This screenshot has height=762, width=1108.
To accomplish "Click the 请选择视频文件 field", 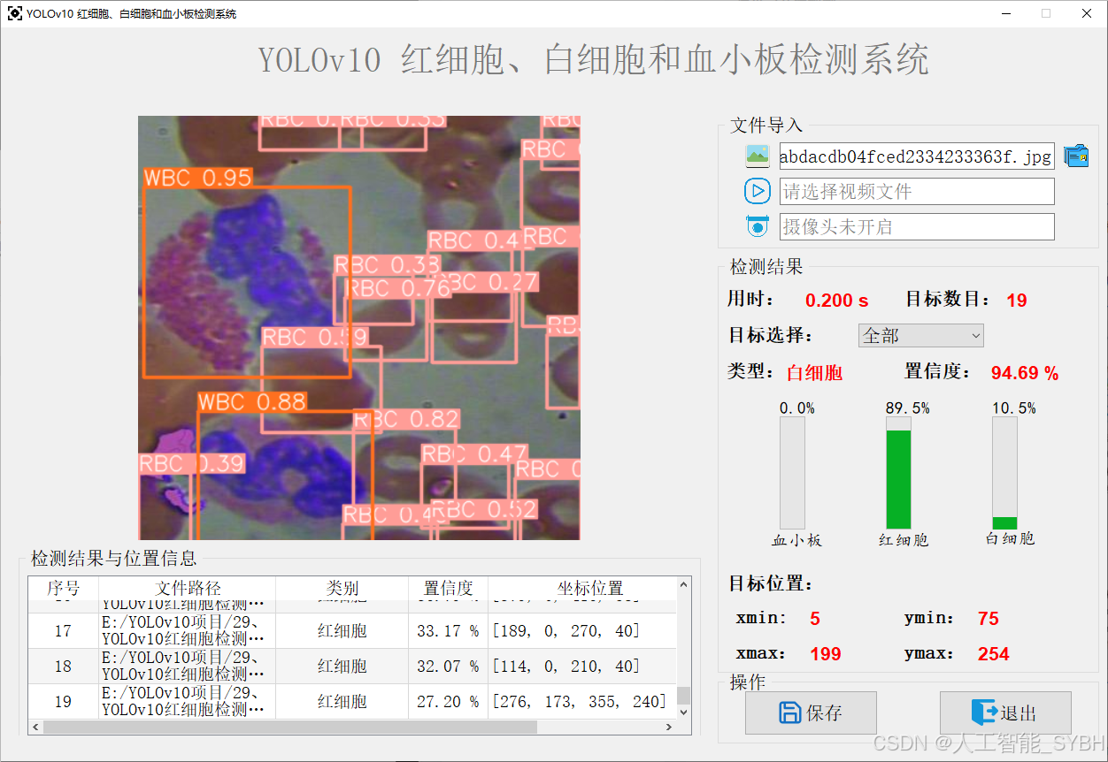I will (917, 192).
